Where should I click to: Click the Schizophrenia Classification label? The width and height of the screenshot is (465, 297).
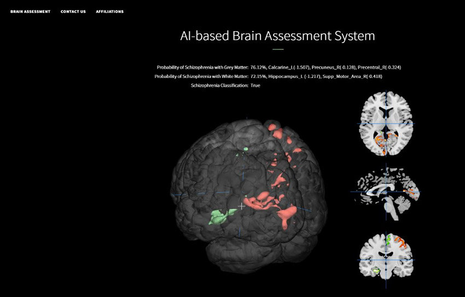tap(220, 86)
